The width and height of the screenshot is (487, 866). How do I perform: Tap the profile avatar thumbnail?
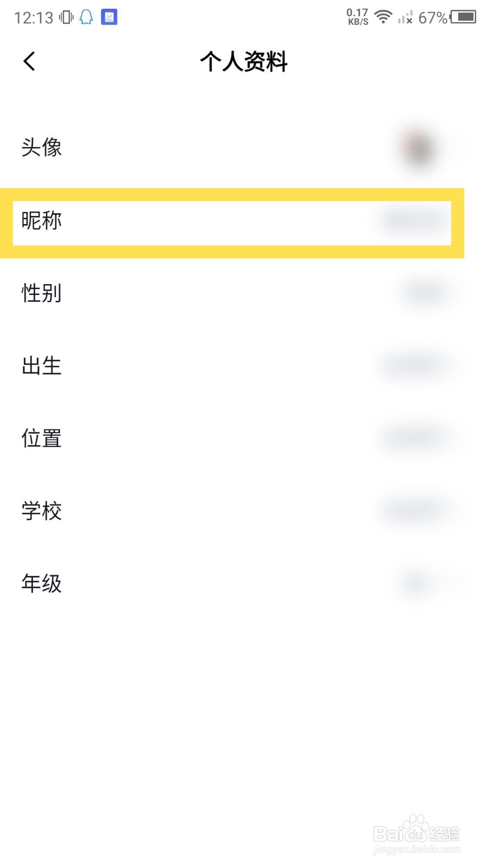click(x=419, y=148)
